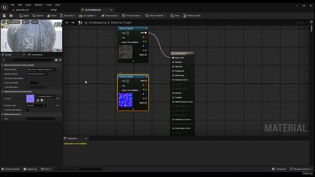Open the Clean Graph dropdown
This screenshot has width=315, height=177.
(110, 16)
